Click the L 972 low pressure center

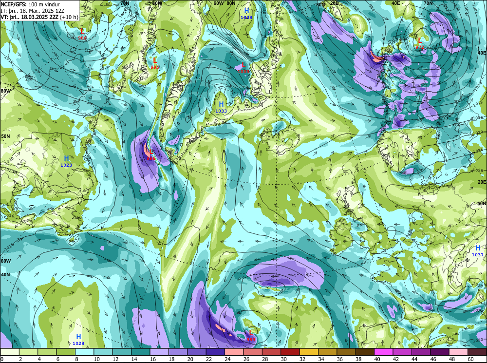click(420, 43)
